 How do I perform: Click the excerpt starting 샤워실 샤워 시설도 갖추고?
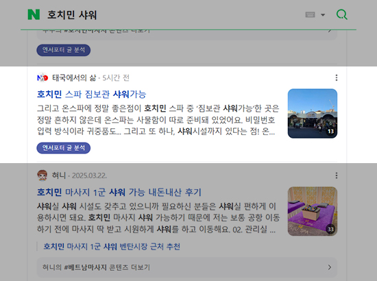coord(158,218)
